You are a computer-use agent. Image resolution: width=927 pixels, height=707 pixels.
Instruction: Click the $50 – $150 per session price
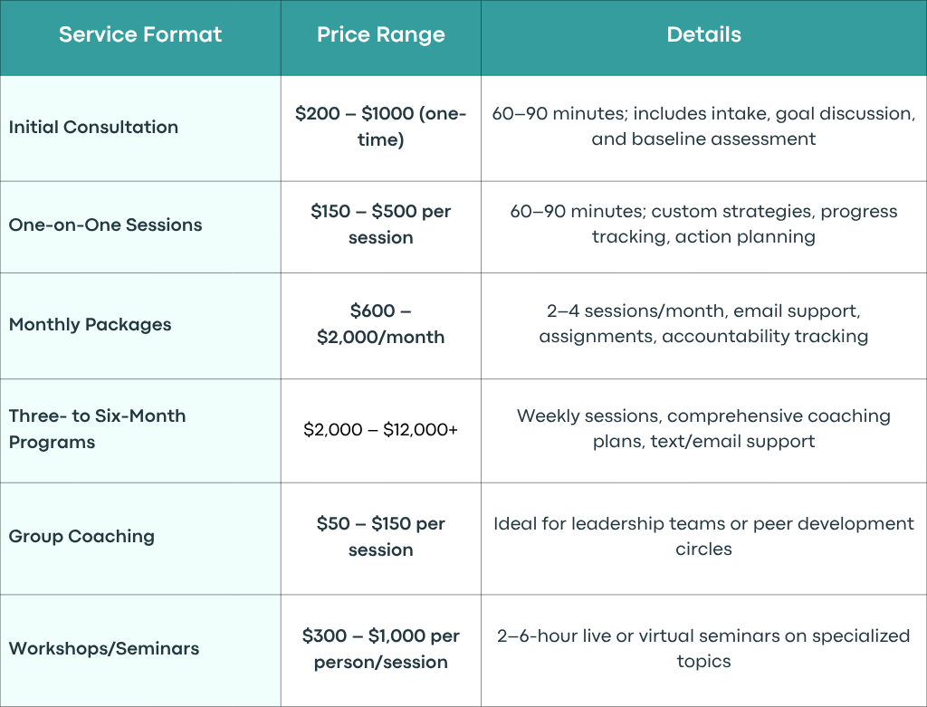pos(381,537)
